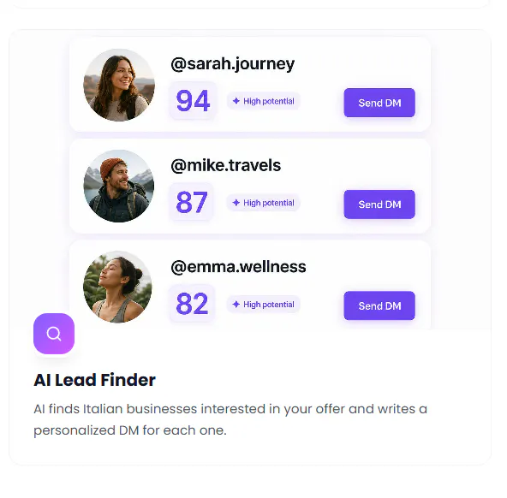
Task: Click the @mike.travels username
Action: click(226, 165)
